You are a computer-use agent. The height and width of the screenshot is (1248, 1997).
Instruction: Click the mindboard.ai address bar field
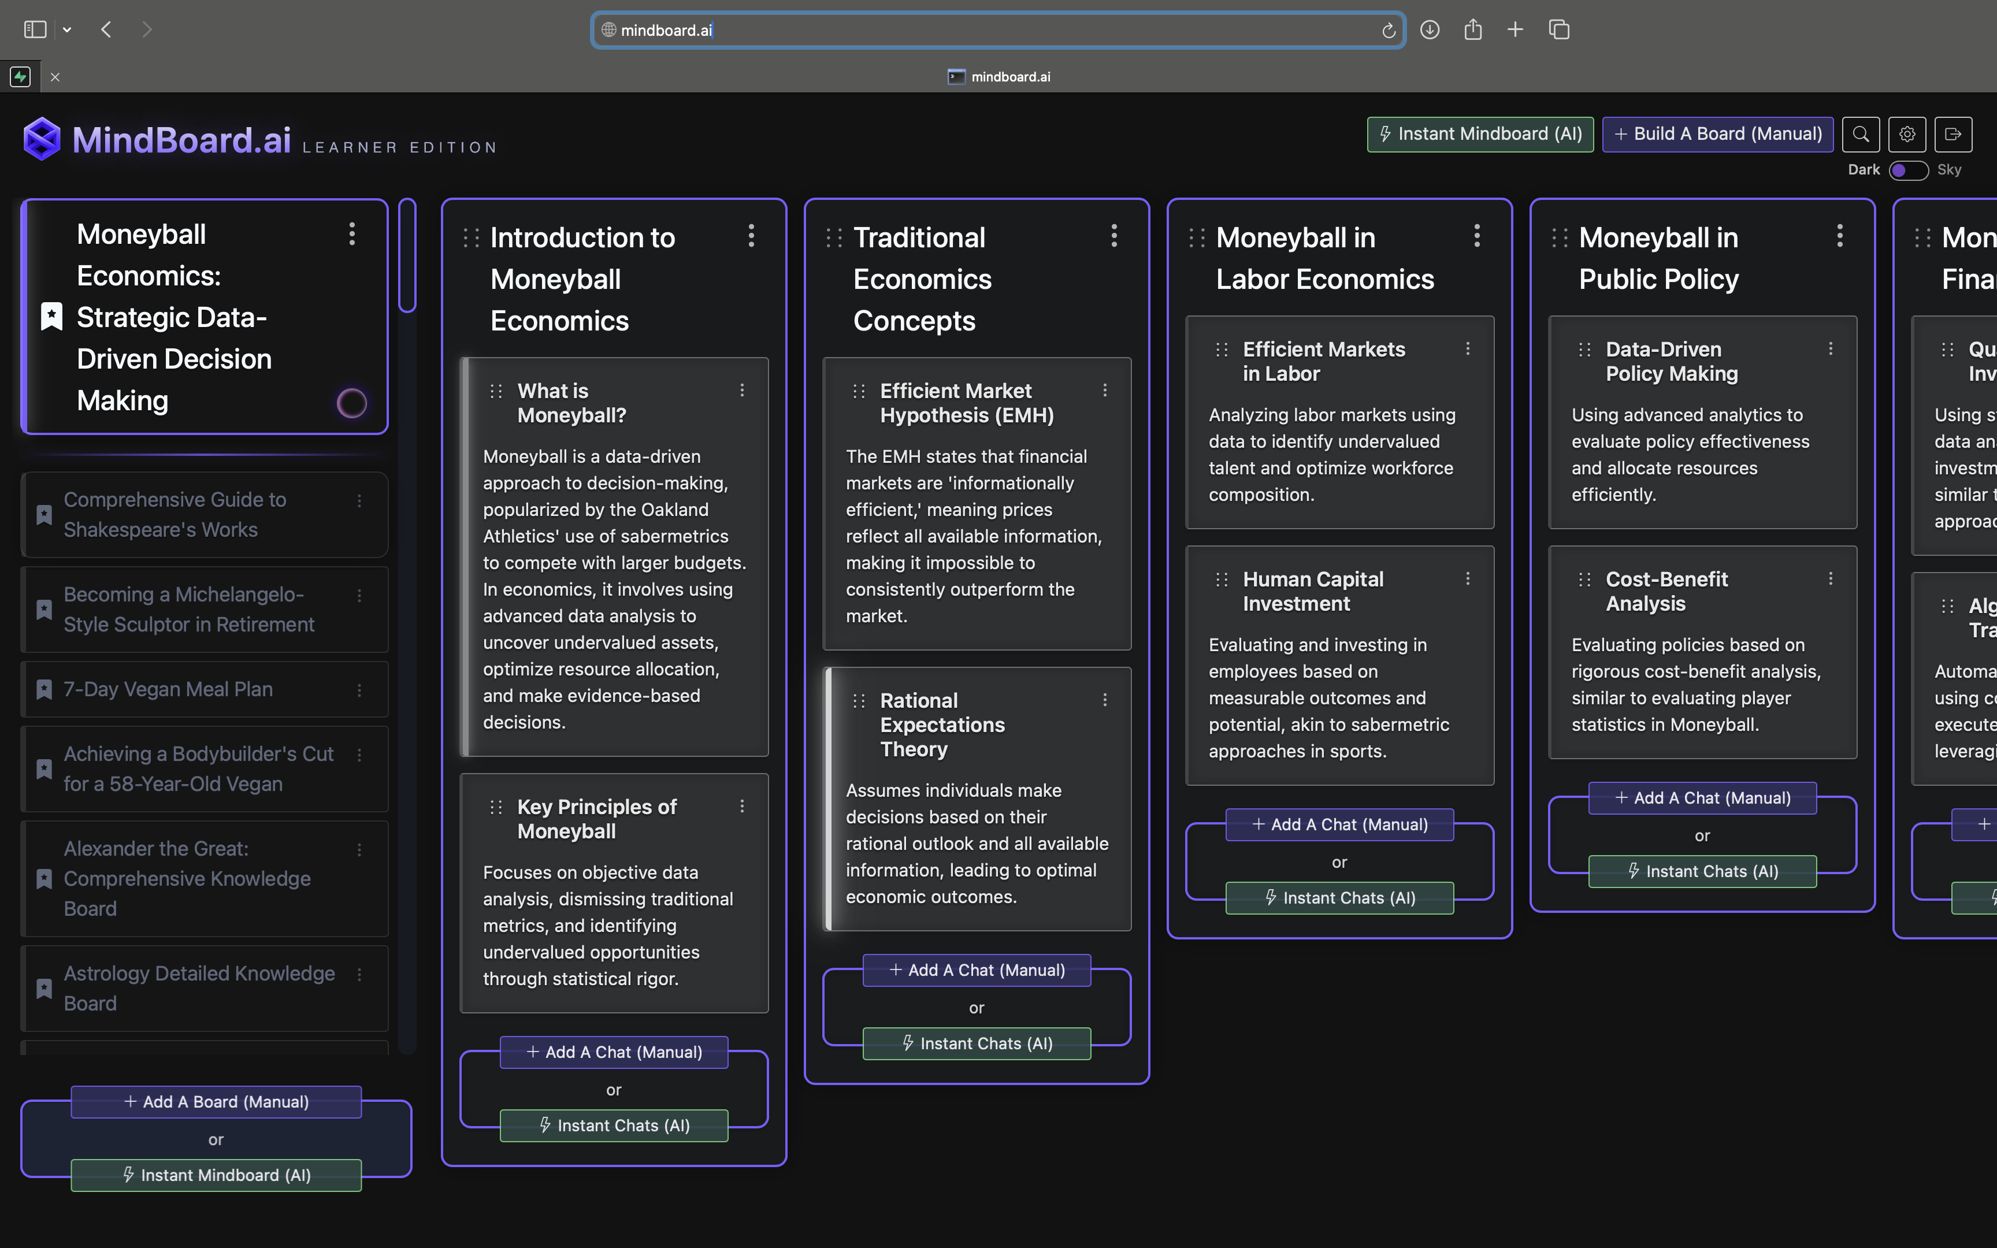[x=990, y=31]
